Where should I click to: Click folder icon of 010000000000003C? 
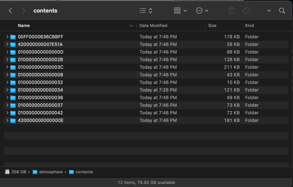tap(13, 67)
